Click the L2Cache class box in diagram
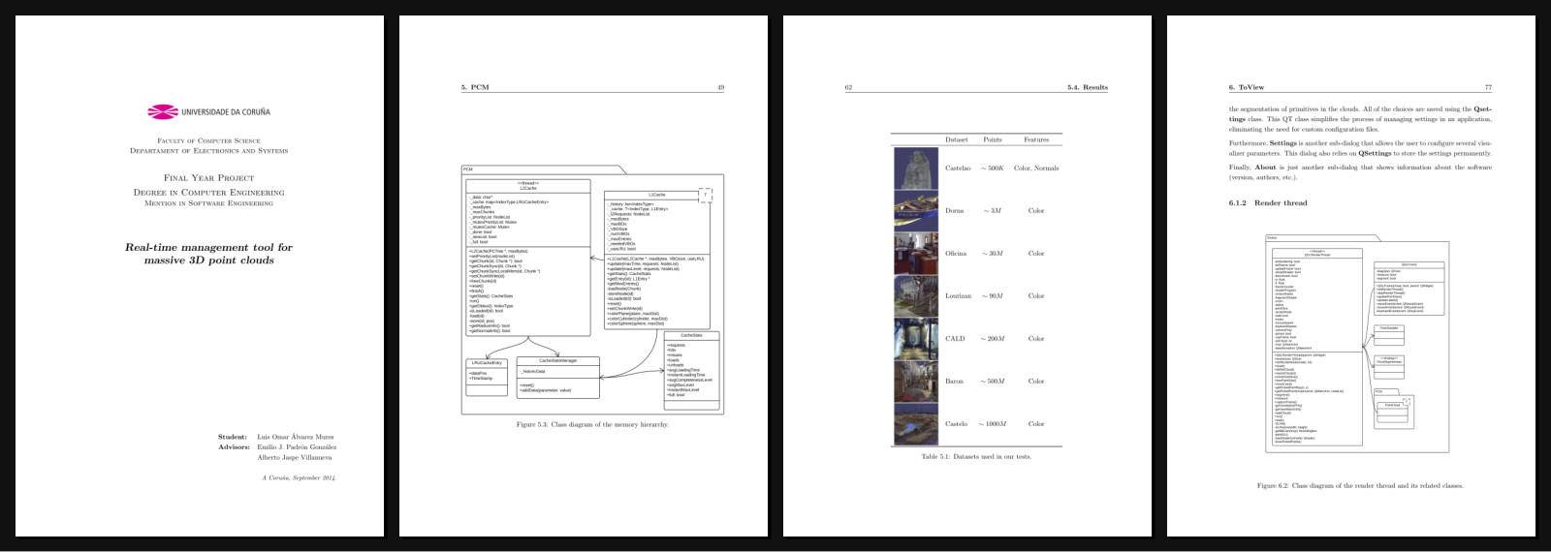This screenshot has width=1551, height=552. pyautogui.click(x=528, y=258)
